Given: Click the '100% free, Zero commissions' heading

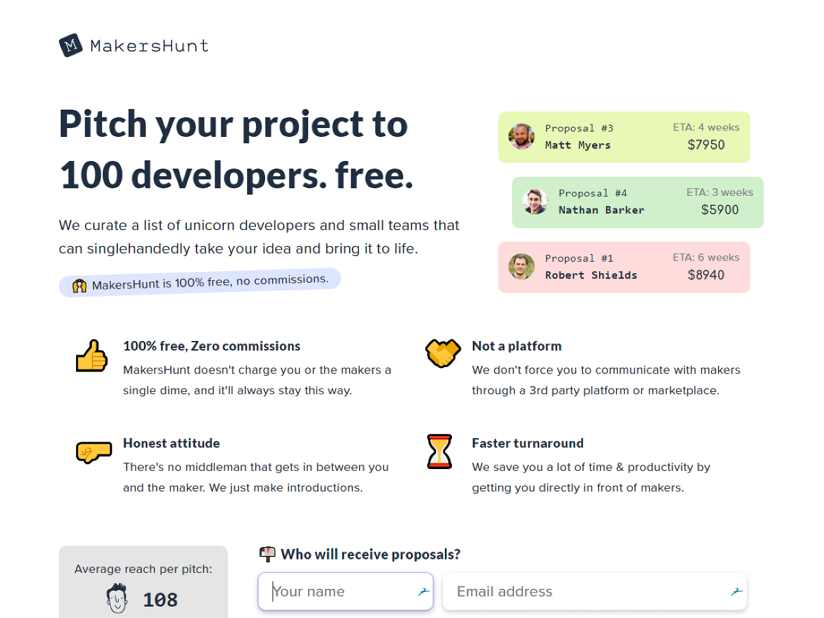Looking at the screenshot, I should [212, 346].
